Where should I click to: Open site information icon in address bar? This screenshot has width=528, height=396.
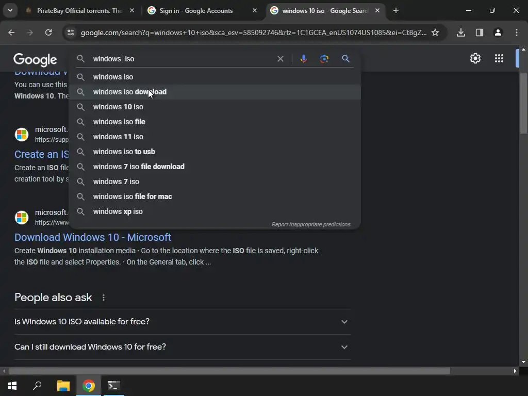click(x=71, y=32)
